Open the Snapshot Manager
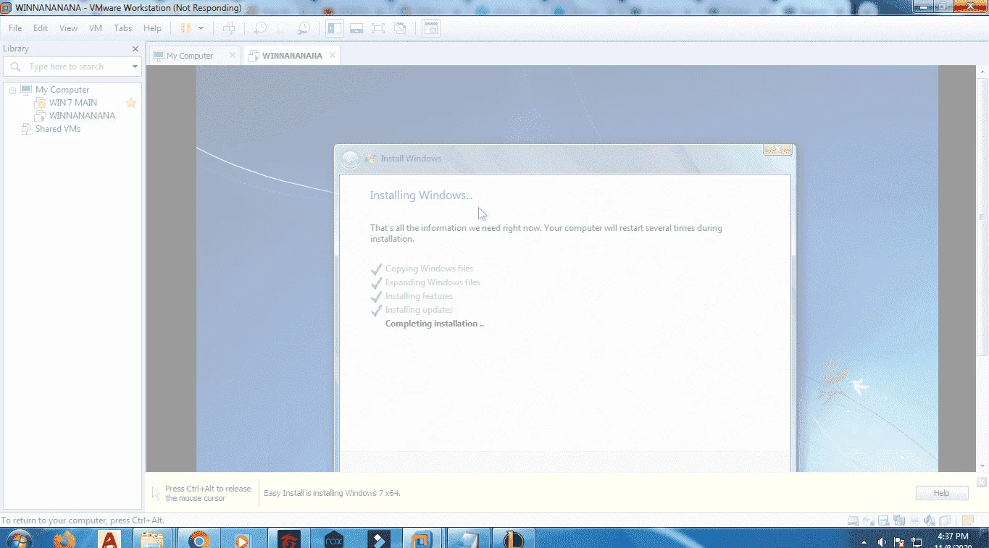 tap(304, 28)
